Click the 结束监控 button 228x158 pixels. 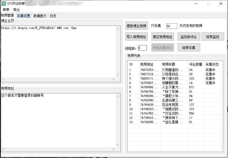(212, 37)
